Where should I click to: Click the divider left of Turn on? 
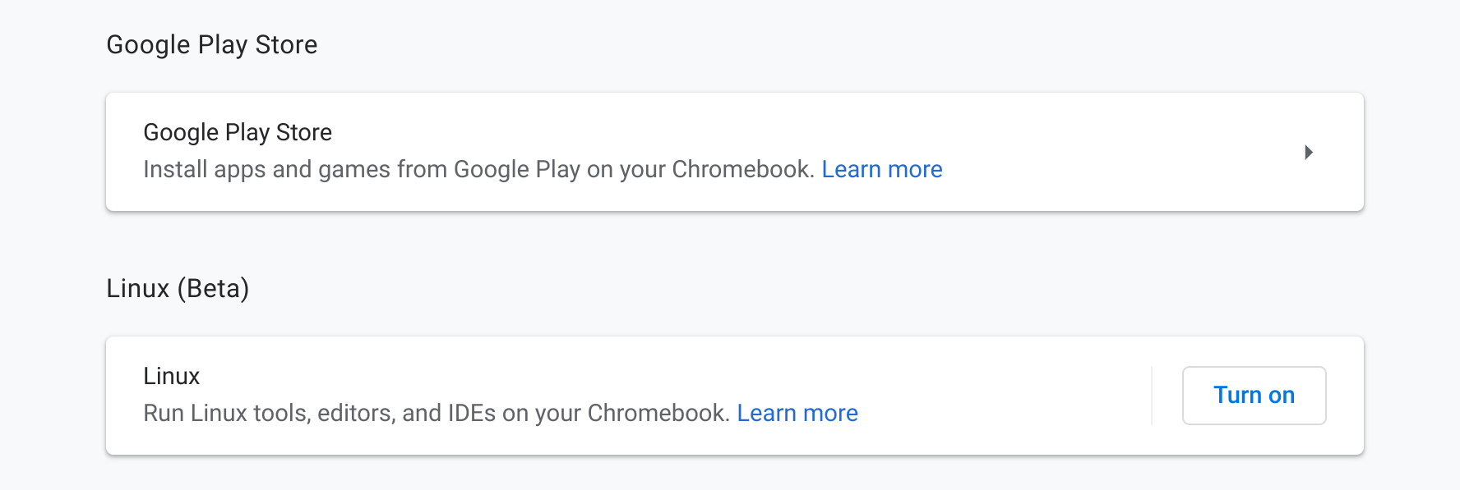pyautogui.click(x=1152, y=395)
